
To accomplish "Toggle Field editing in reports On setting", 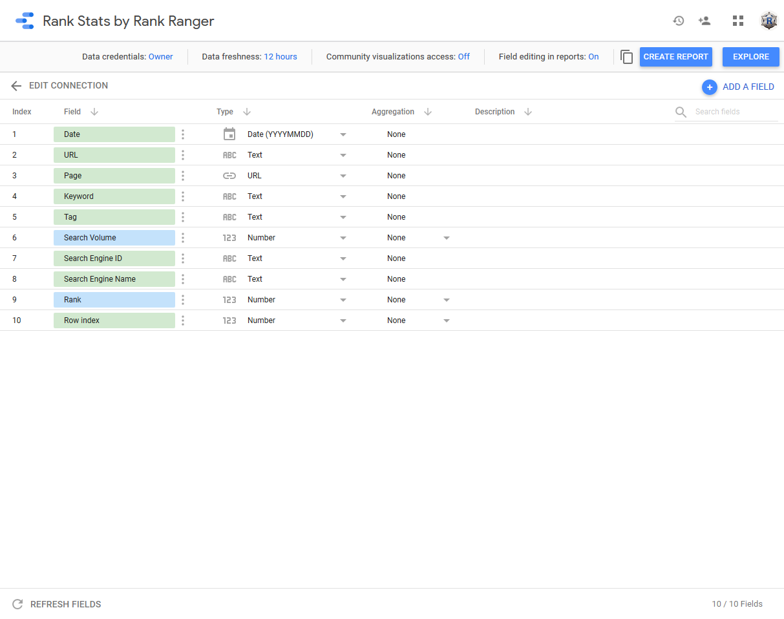I will (593, 57).
